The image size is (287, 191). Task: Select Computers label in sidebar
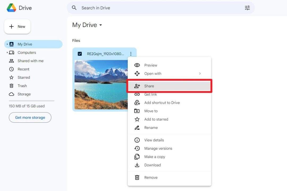tap(27, 52)
